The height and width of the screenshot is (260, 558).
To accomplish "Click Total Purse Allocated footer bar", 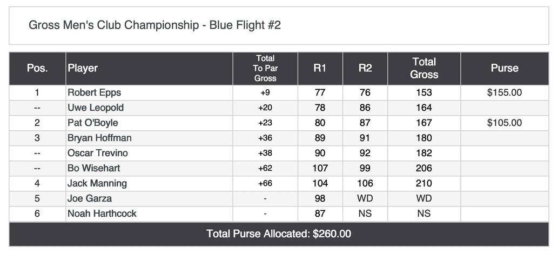I will tap(279, 234).
